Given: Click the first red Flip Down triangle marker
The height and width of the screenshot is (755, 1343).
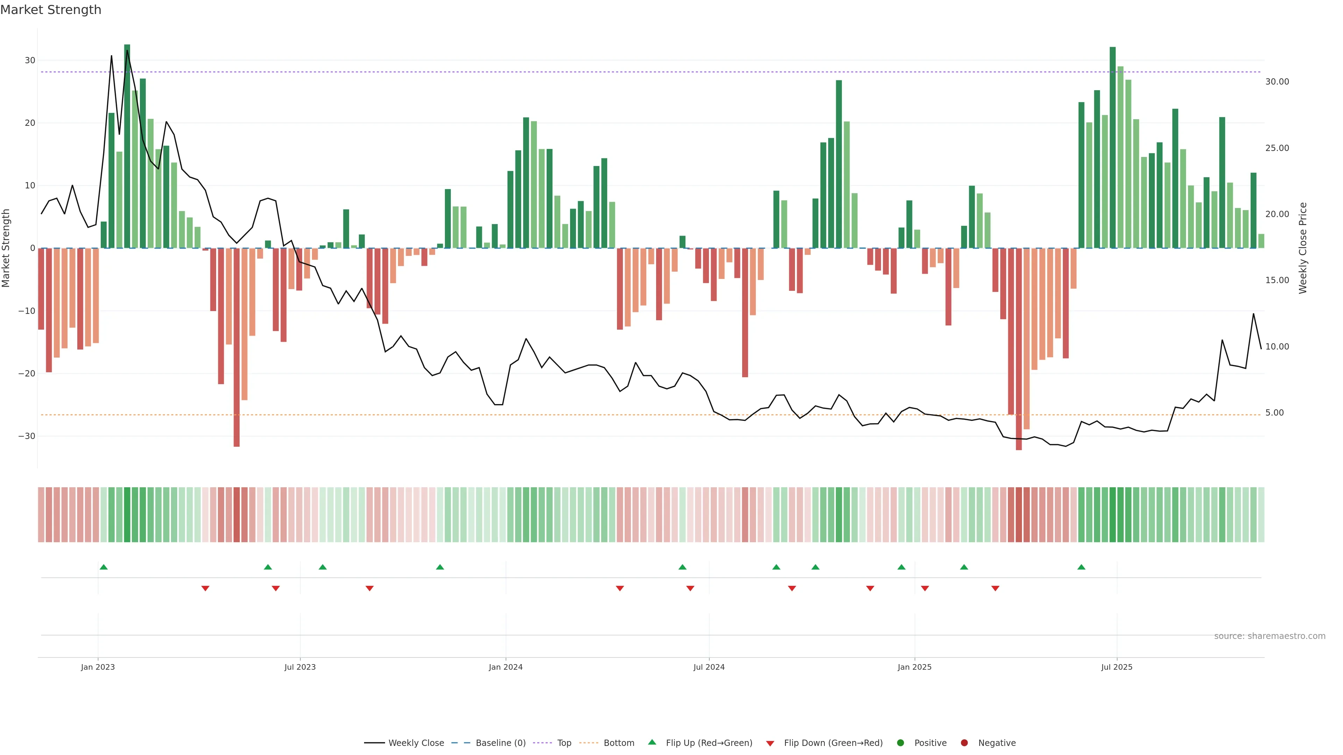Looking at the screenshot, I should pyautogui.click(x=205, y=588).
